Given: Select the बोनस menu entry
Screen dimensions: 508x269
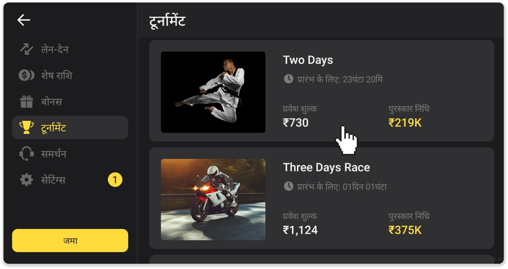Looking at the screenshot, I should point(70,102).
